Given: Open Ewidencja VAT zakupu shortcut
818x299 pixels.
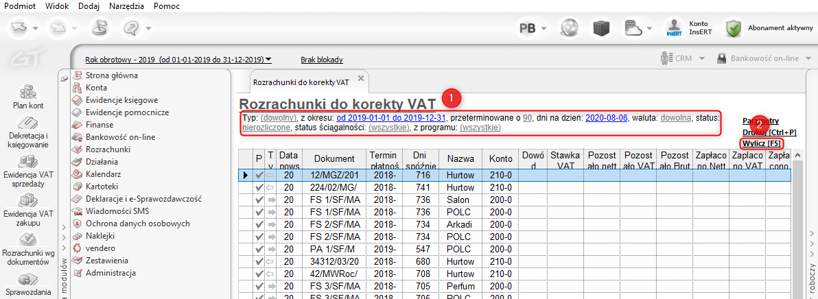Looking at the screenshot, I should tap(28, 210).
